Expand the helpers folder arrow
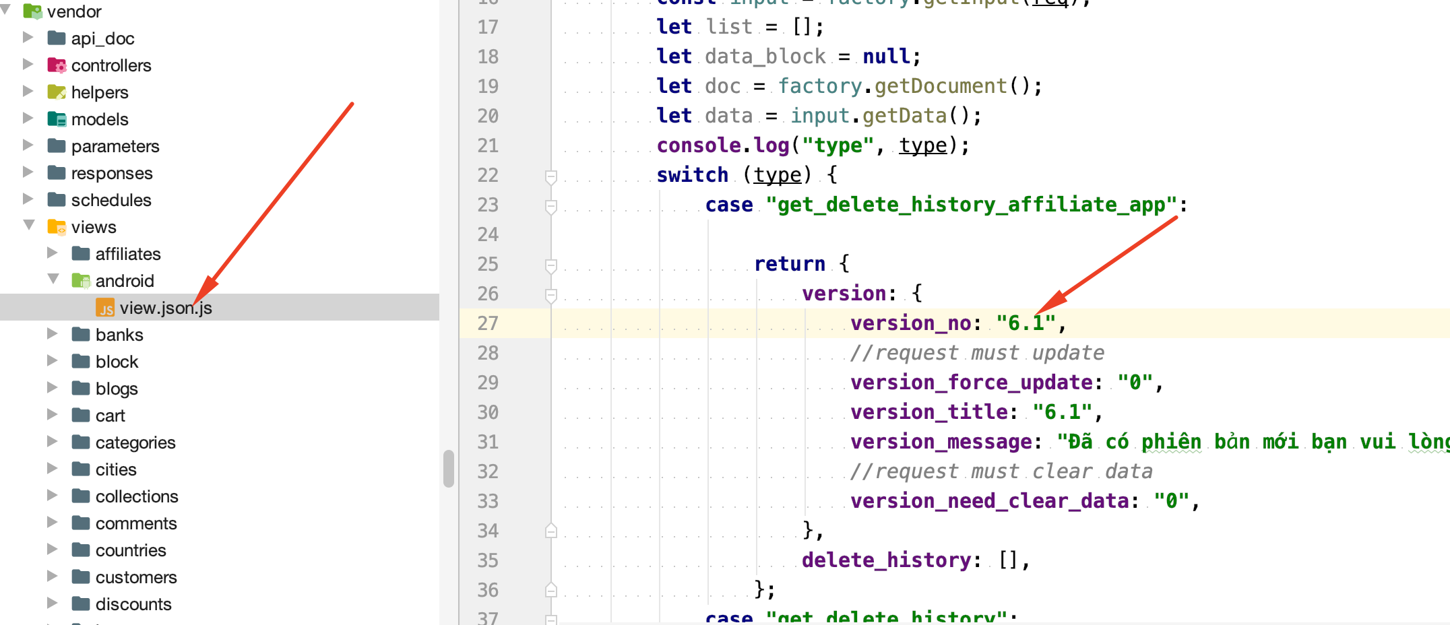1450x625 pixels. point(28,91)
